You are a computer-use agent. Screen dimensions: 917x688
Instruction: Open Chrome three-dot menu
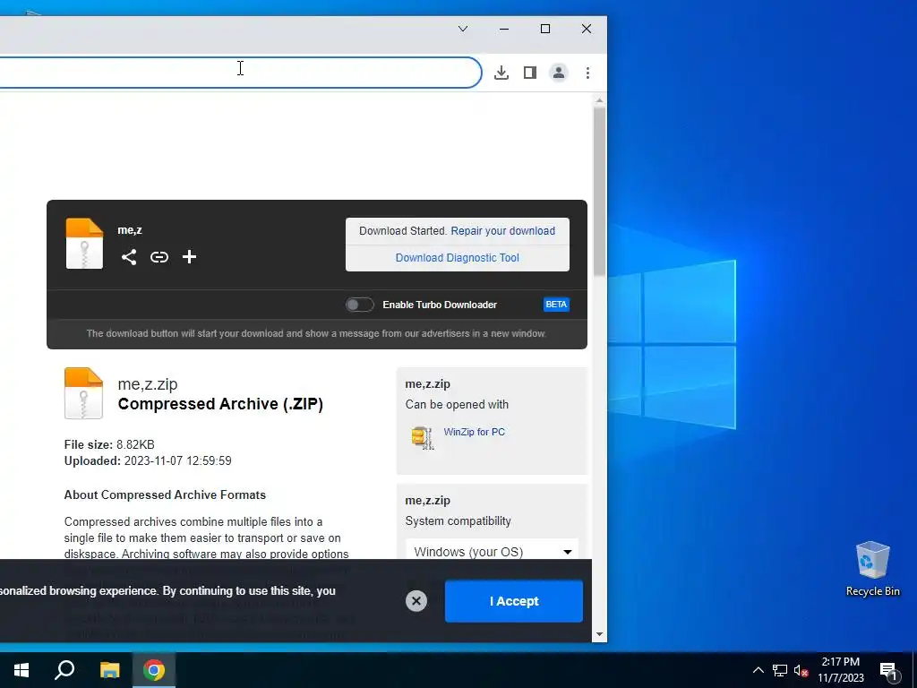click(x=587, y=73)
